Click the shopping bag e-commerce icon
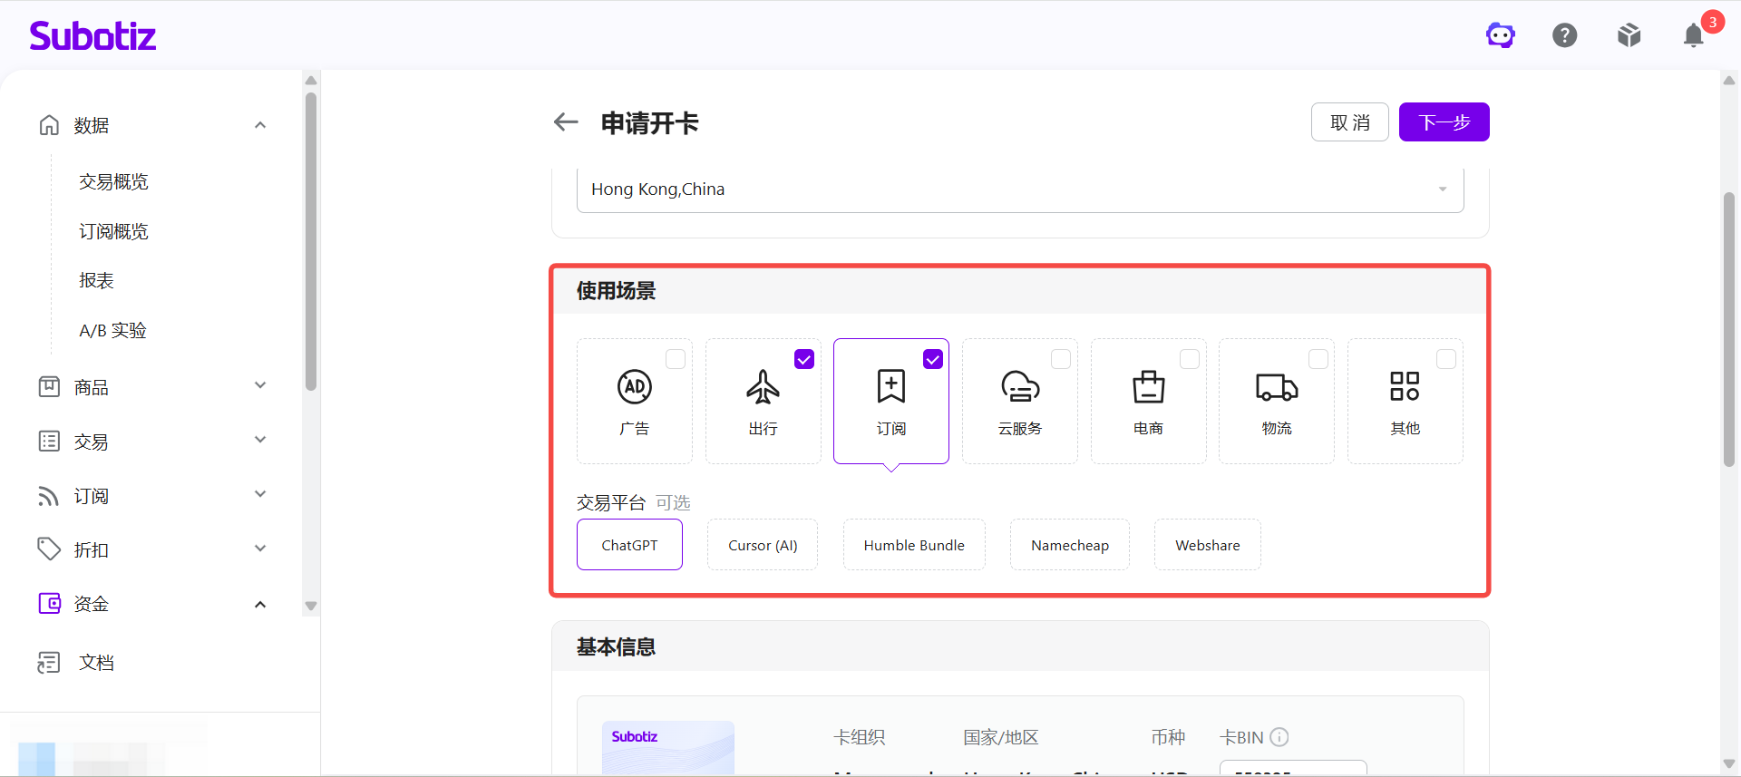Screen dimensions: 1741x777 pos(1149,386)
